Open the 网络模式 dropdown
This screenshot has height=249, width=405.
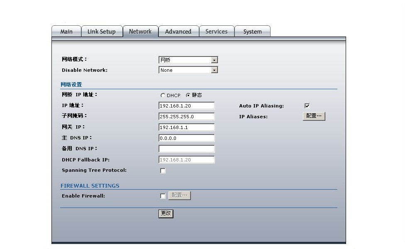click(x=188, y=60)
